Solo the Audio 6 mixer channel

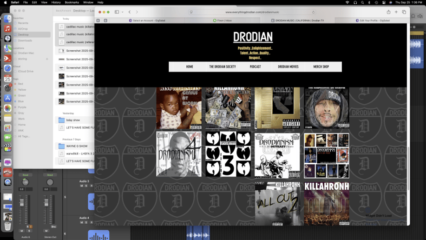click(29, 231)
